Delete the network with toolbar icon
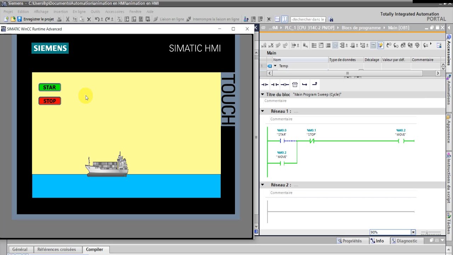 tap(271, 45)
